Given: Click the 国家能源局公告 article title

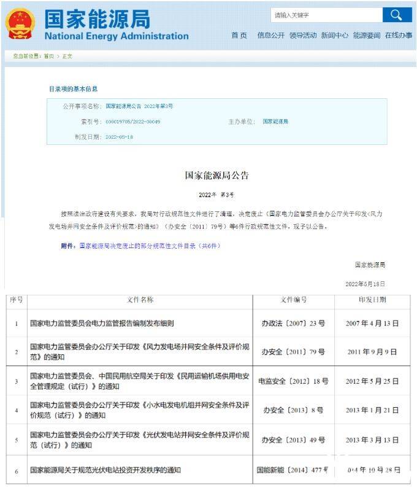Looking at the screenshot, I should pos(216,176).
